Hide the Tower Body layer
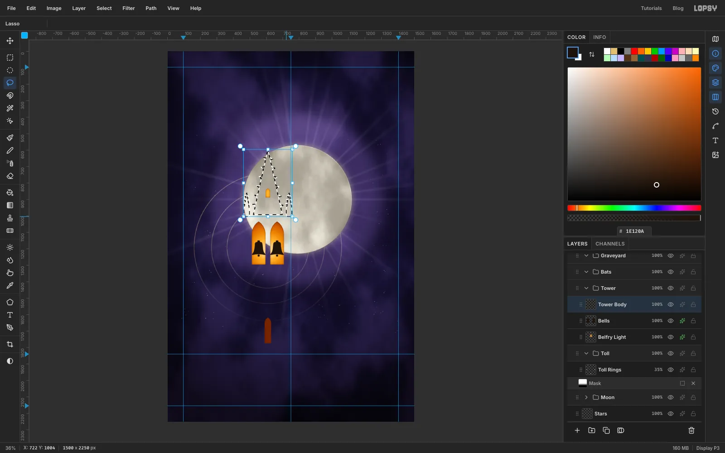Screen dimensions: 725x453 coord(671,304)
